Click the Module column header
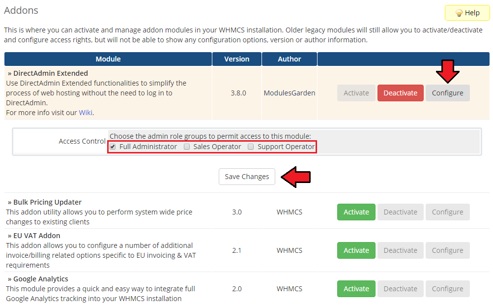This screenshot has height=305, width=493. (108, 59)
